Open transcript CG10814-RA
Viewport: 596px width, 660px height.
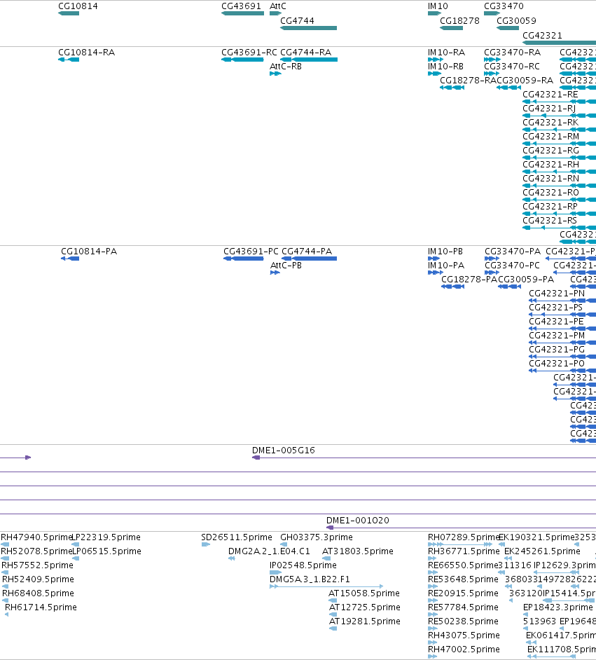(x=86, y=53)
